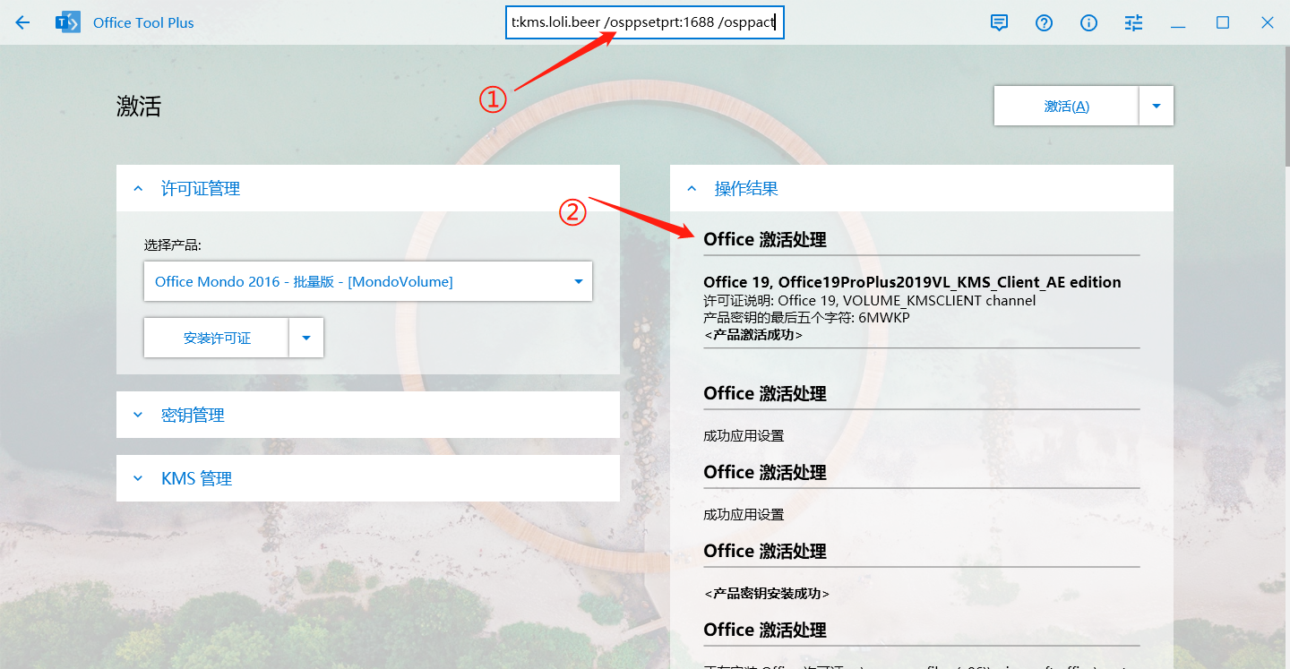
Task: Close the Office Tool Plus window
Action: (x=1268, y=23)
